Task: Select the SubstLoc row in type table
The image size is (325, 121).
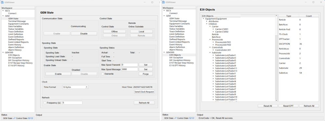Action: (298, 73)
